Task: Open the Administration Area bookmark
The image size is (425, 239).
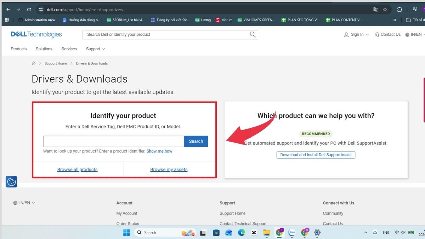Action: point(38,20)
